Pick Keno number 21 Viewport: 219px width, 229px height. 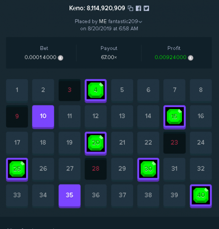[x=122, y=143]
